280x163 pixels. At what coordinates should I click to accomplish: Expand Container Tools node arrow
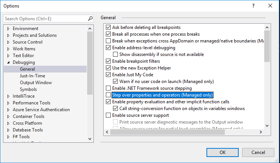8,117
